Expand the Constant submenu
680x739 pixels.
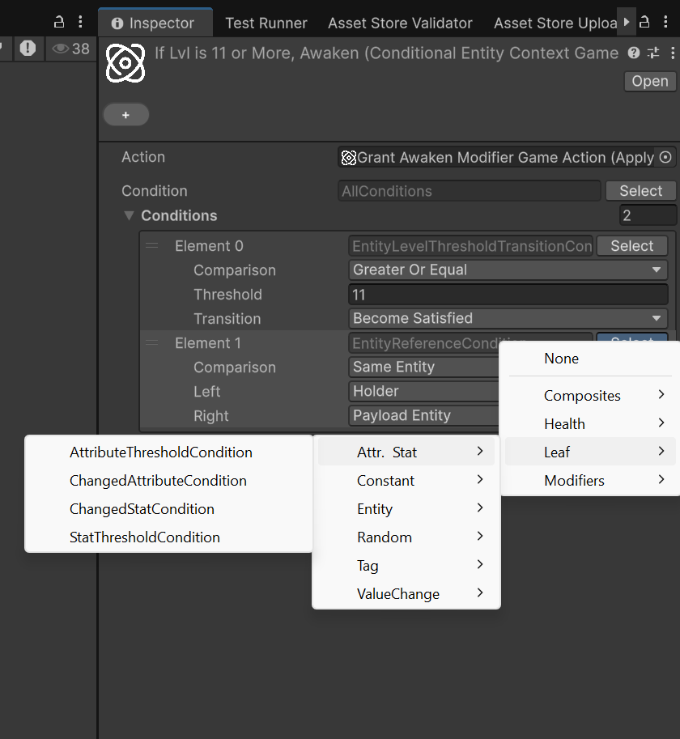tap(406, 480)
